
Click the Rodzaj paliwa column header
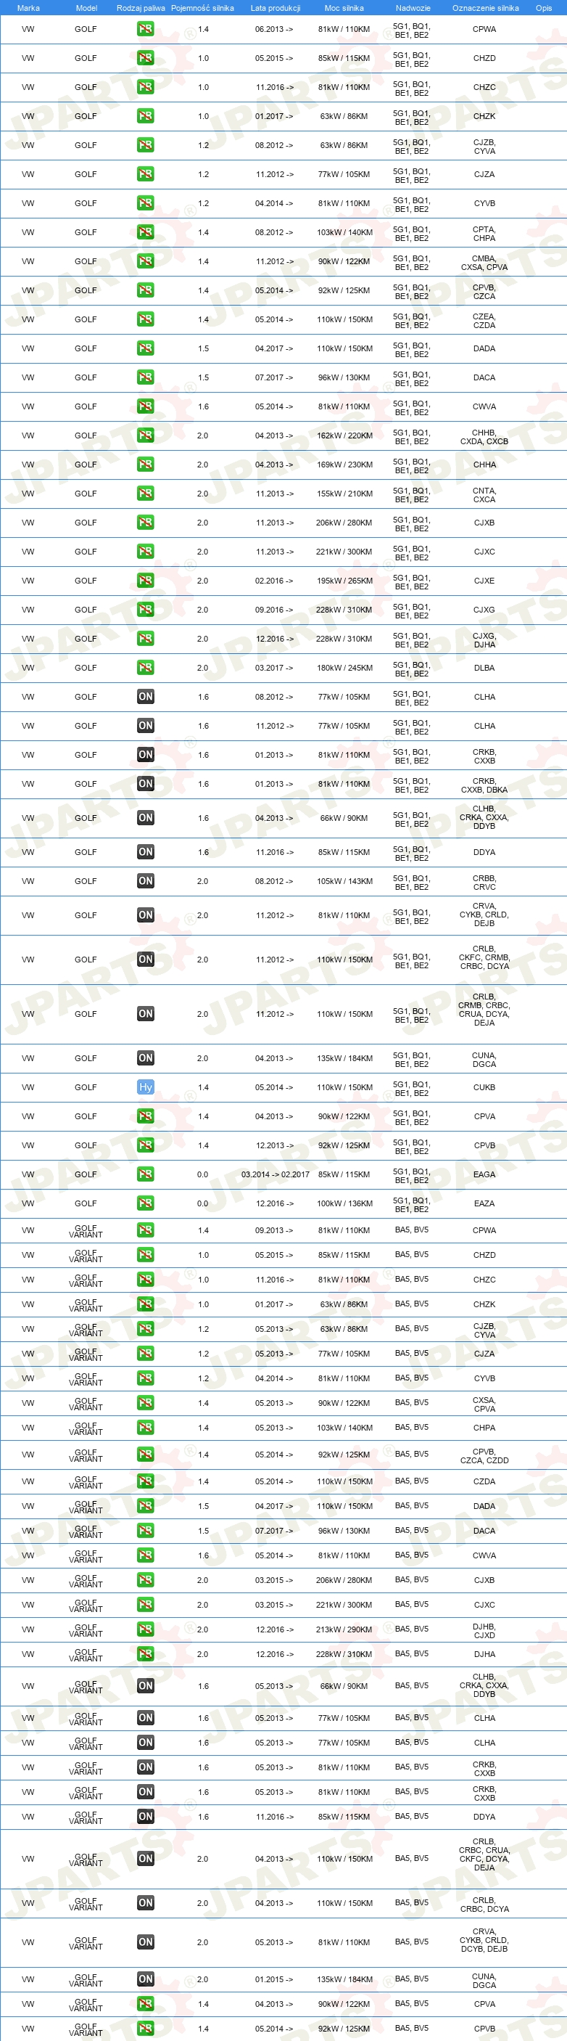141,8
